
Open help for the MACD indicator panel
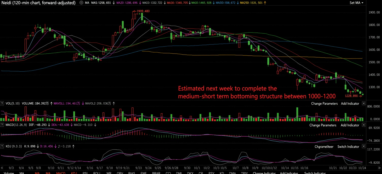[2, 125]
